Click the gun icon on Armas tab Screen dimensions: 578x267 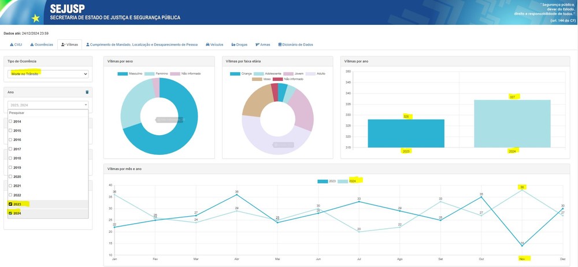click(257, 44)
